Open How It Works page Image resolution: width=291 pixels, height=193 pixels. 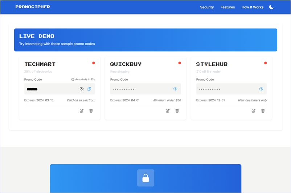coord(253,7)
